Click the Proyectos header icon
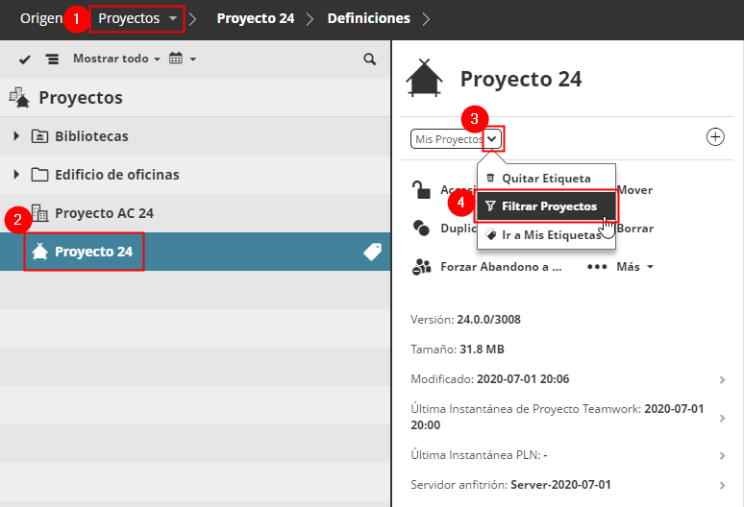 coord(19,98)
